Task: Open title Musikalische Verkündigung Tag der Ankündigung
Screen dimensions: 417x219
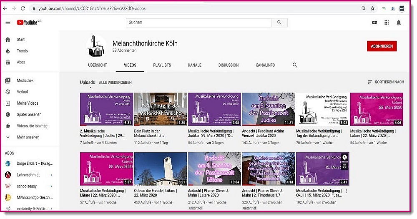Action: point(319,133)
